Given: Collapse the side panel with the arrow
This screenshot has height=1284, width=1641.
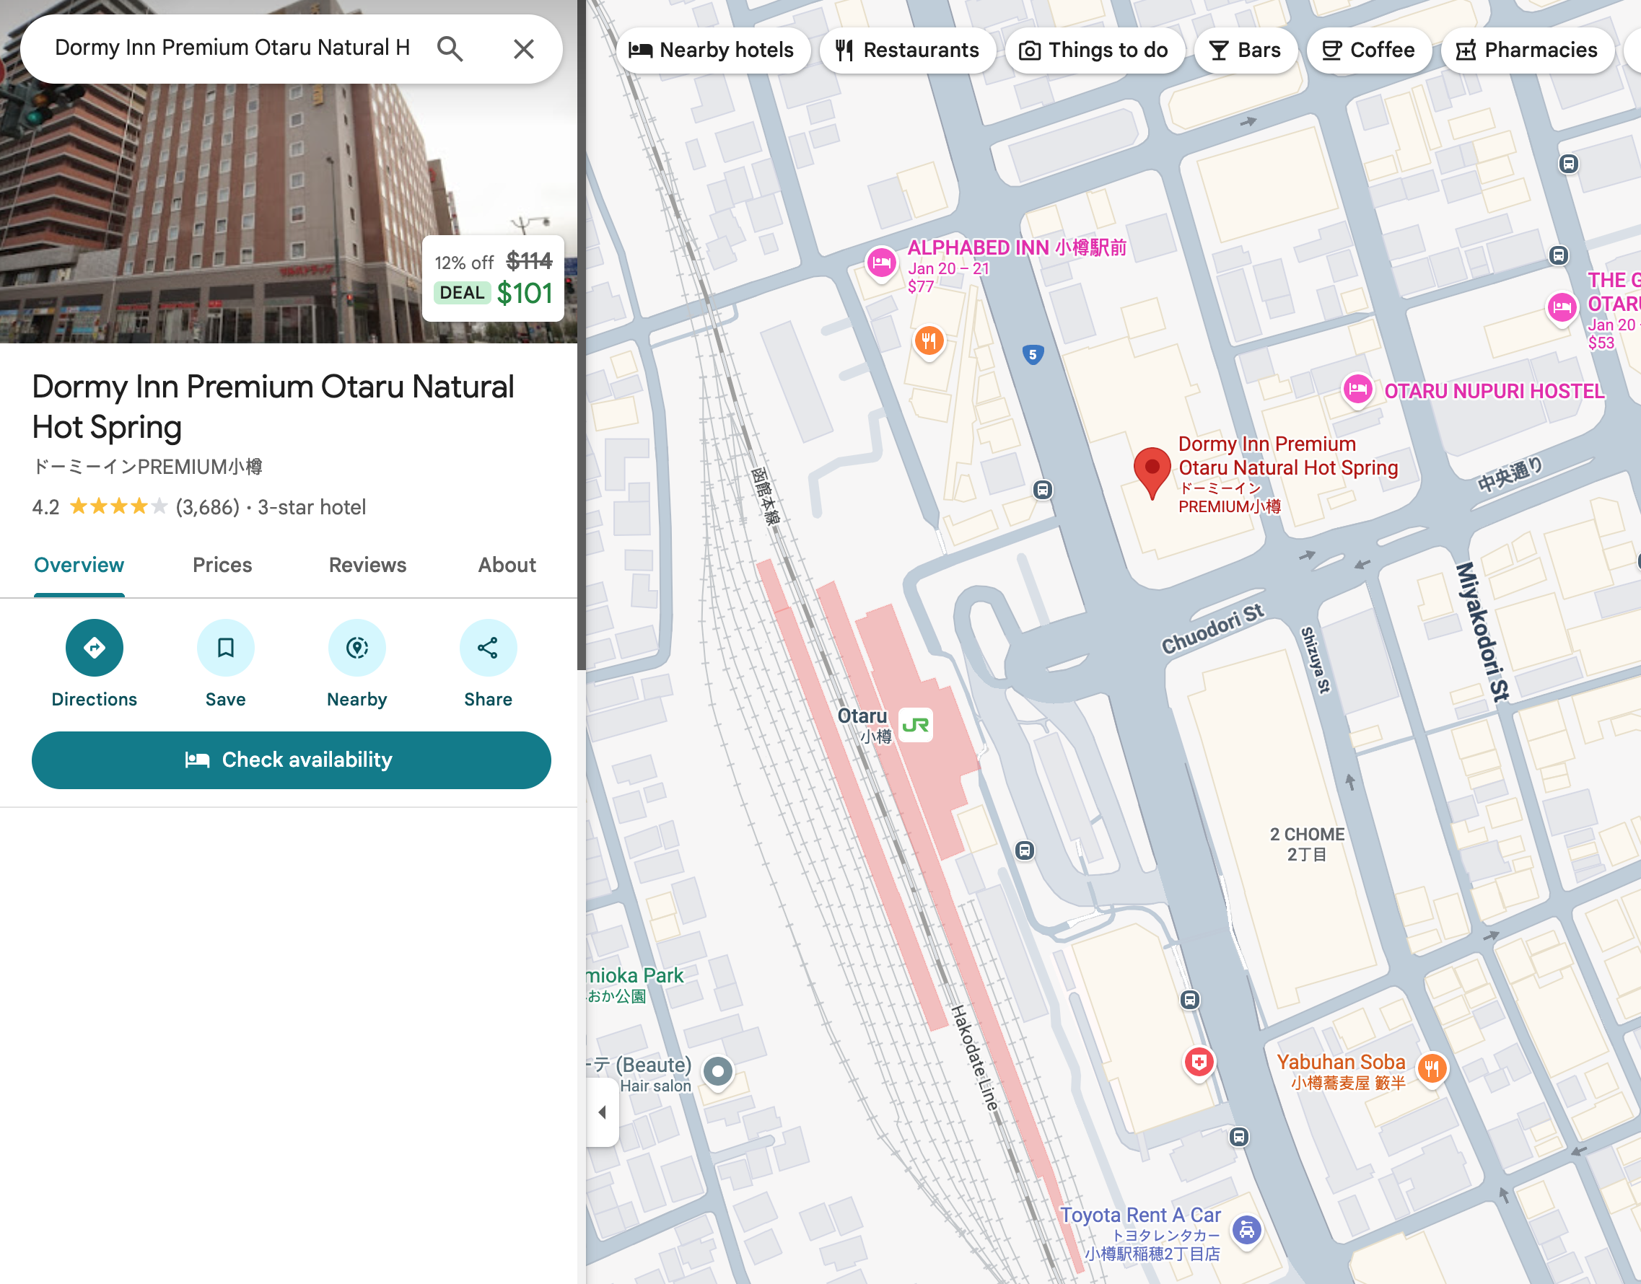Looking at the screenshot, I should pyautogui.click(x=602, y=1112).
